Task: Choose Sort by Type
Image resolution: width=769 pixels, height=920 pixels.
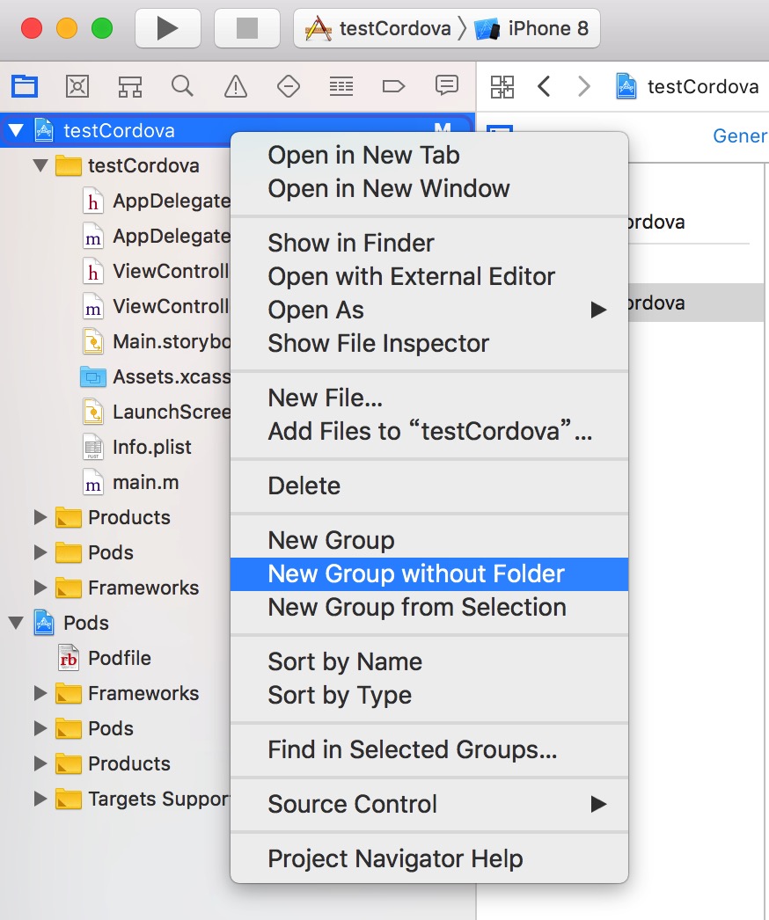Action: (429, 696)
